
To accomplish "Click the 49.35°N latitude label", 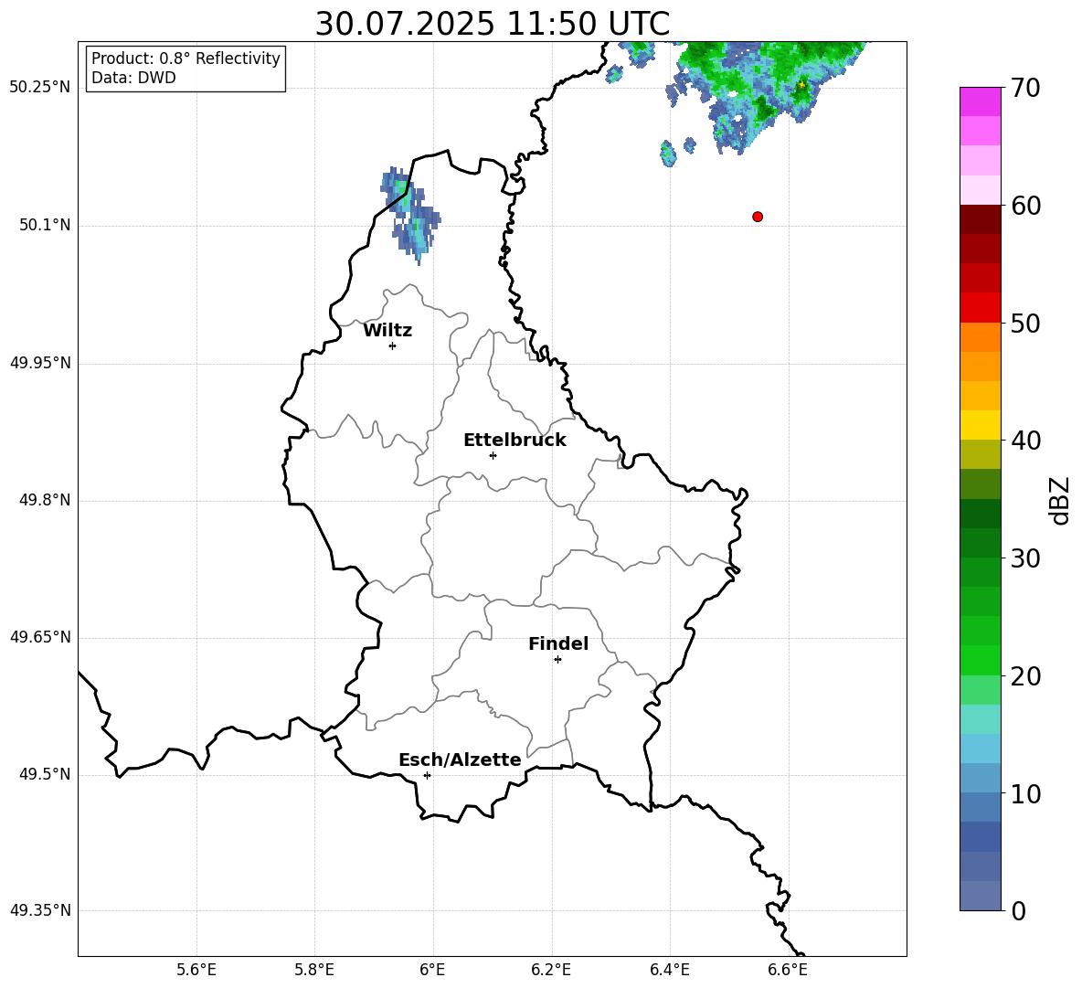I will (40, 910).
